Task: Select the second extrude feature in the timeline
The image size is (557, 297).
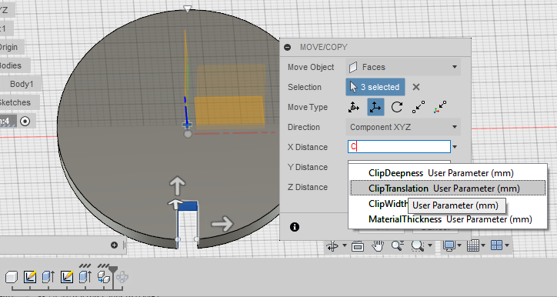Action: pos(85,277)
